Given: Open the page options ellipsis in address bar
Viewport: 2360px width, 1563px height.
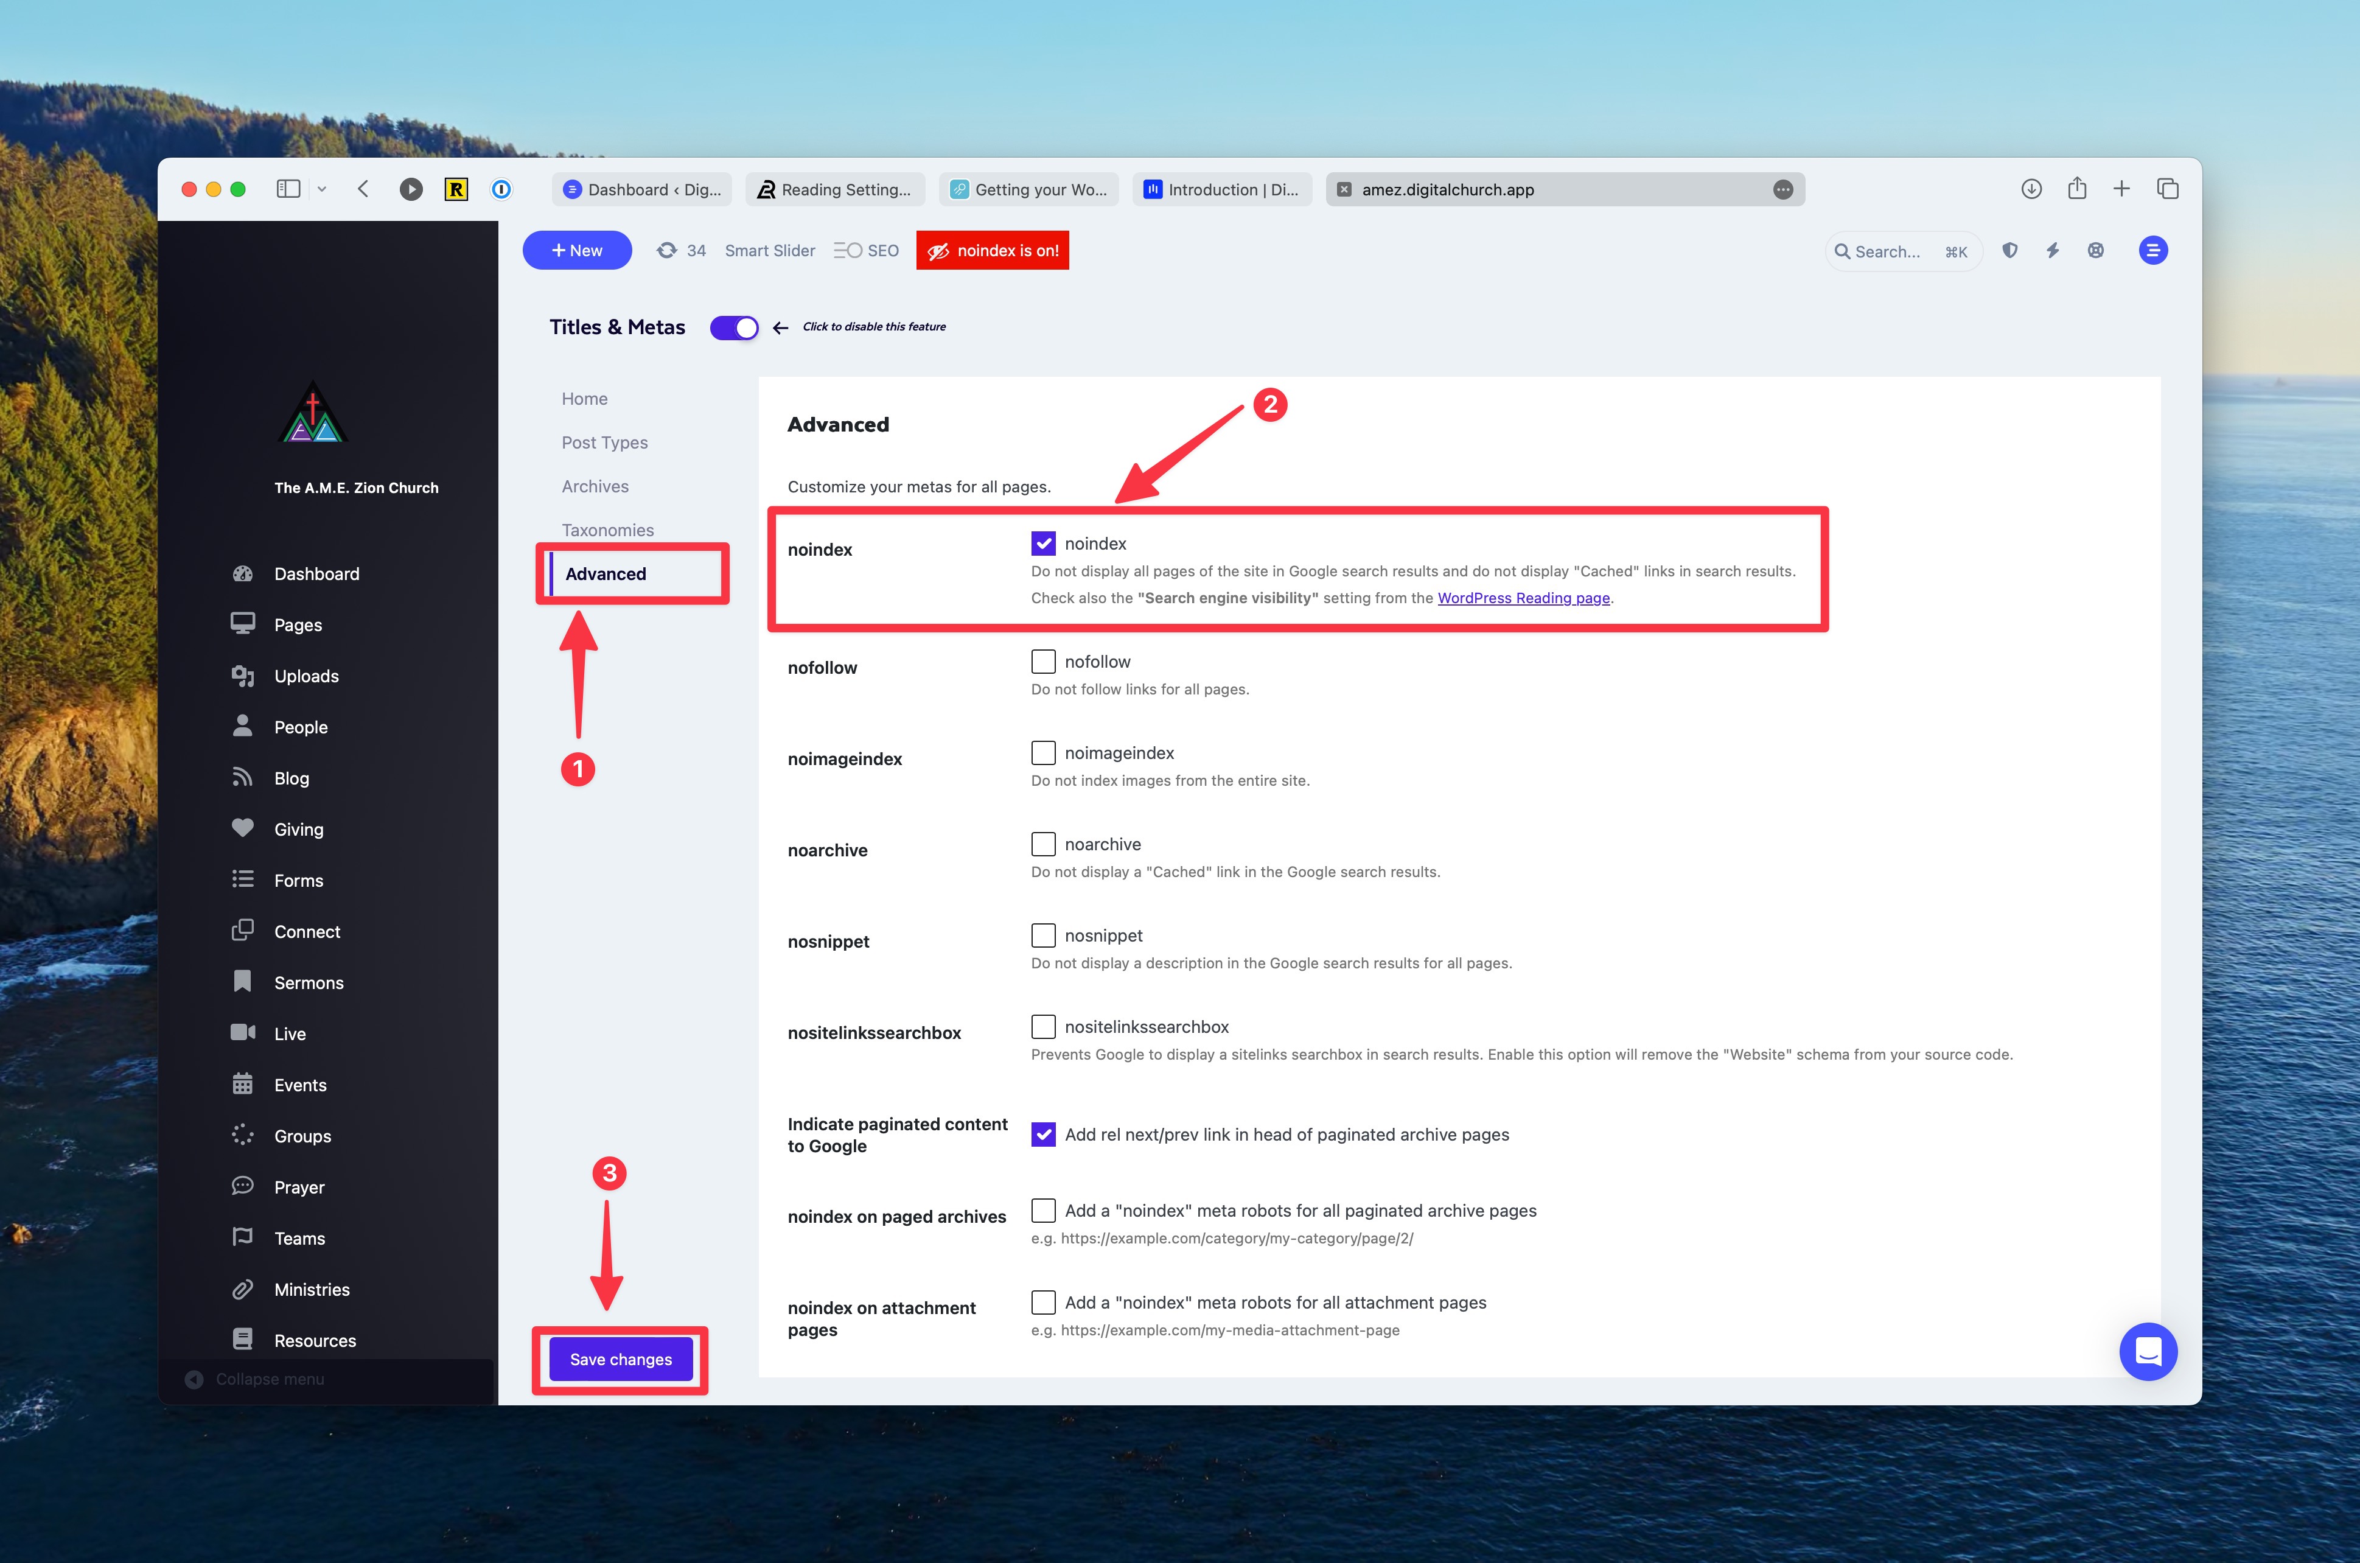Looking at the screenshot, I should click(1783, 189).
